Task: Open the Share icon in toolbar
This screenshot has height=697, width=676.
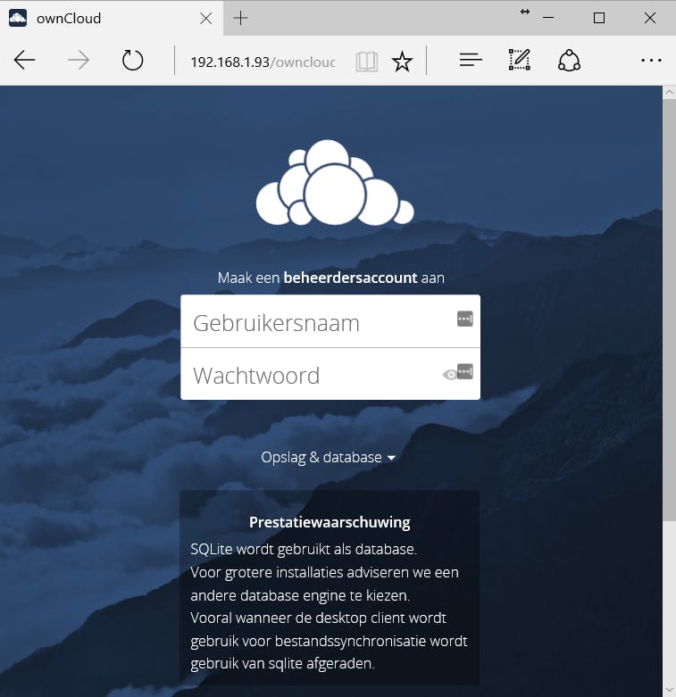Action: [569, 60]
